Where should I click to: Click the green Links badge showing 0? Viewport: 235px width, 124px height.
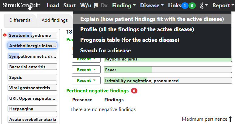click(x=192, y=6)
